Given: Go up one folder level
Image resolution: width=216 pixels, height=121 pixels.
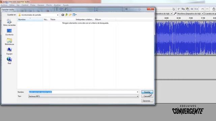Looking at the screenshot, I should [66, 15].
